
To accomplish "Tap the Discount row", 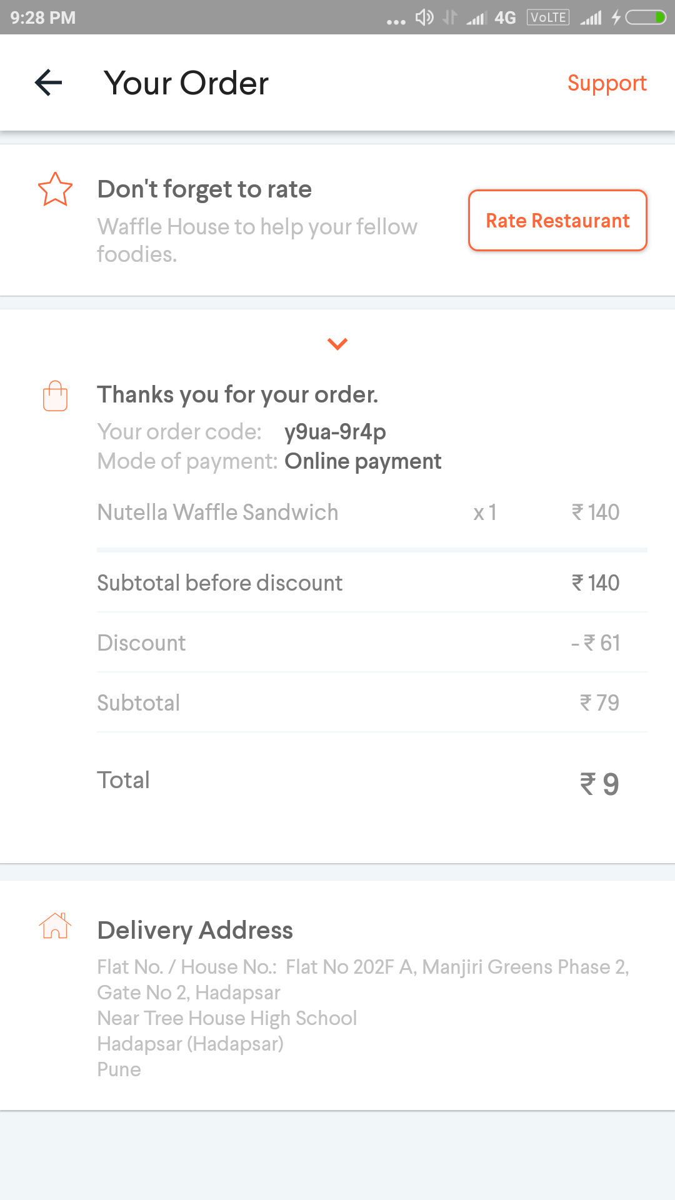I will click(372, 643).
